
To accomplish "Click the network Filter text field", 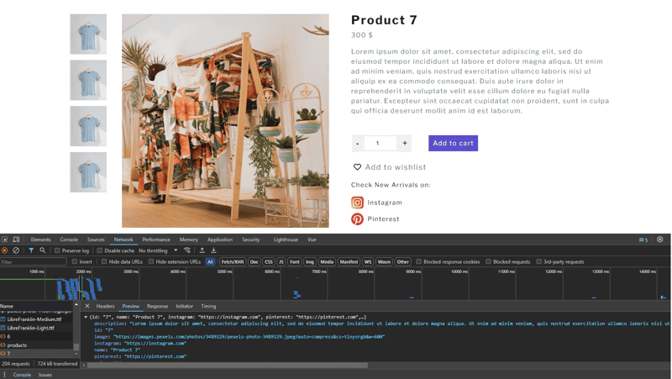I will point(34,261).
